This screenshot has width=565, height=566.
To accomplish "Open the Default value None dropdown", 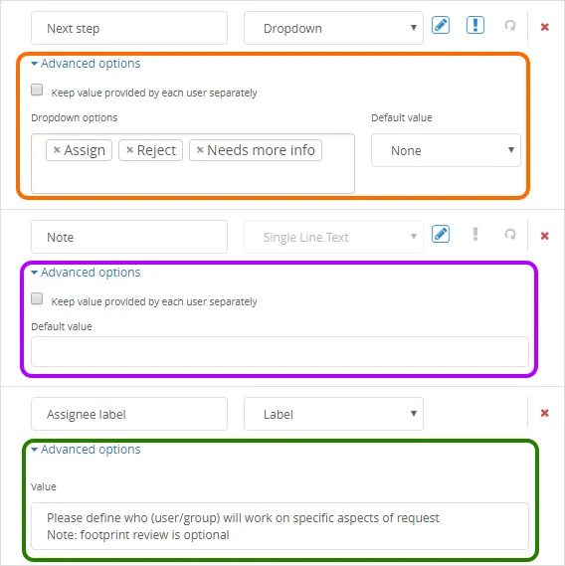I will [446, 150].
